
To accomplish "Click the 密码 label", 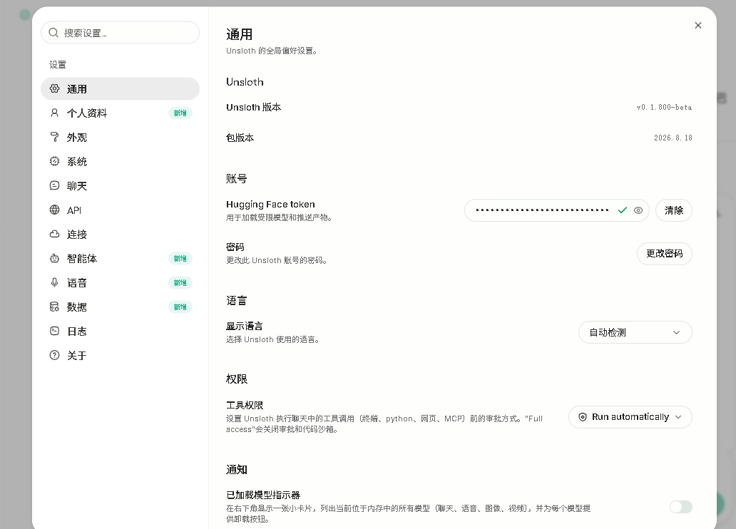I will (235, 247).
